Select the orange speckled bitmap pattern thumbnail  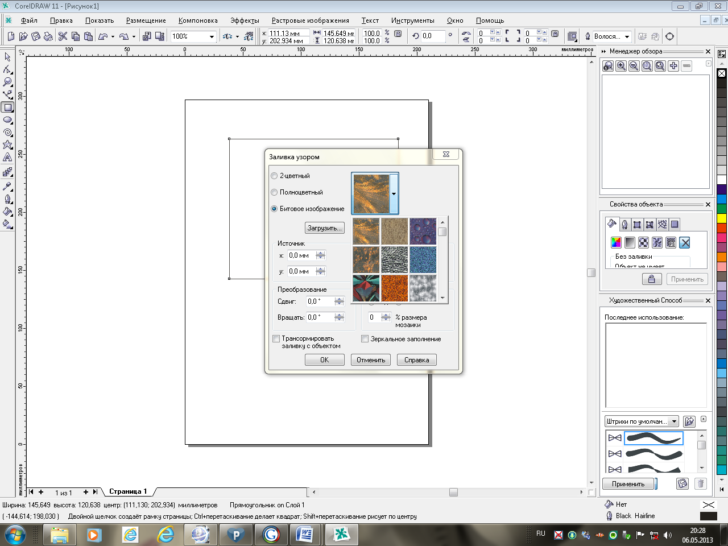[395, 288]
